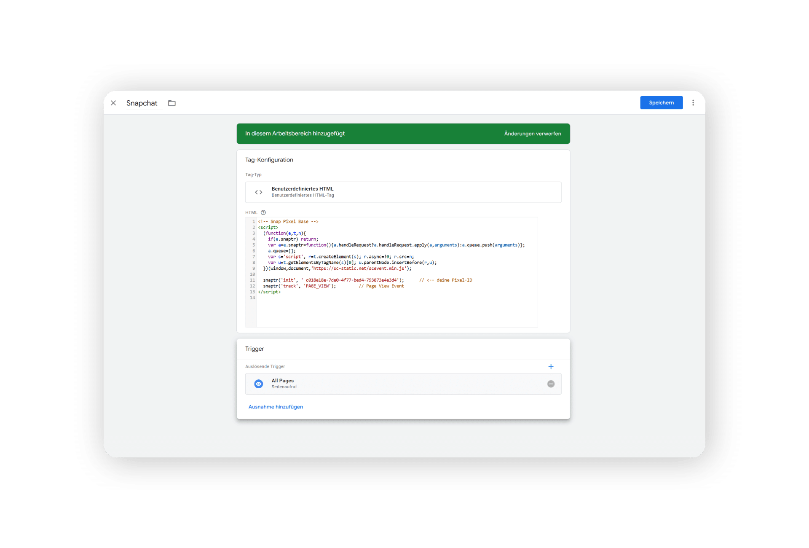Add a trigger with the plus icon
Image resolution: width=809 pixels, height=548 pixels.
click(x=551, y=367)
